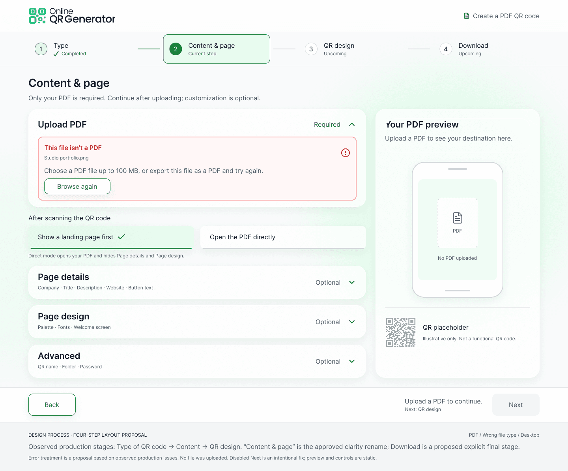Click the PDF file icon in phone preview
568x471 pixels.
[458, 218]
